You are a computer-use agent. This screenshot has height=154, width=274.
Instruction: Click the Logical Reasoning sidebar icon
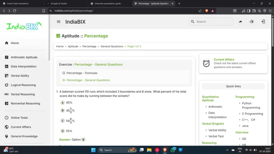[x=6, y=85]
